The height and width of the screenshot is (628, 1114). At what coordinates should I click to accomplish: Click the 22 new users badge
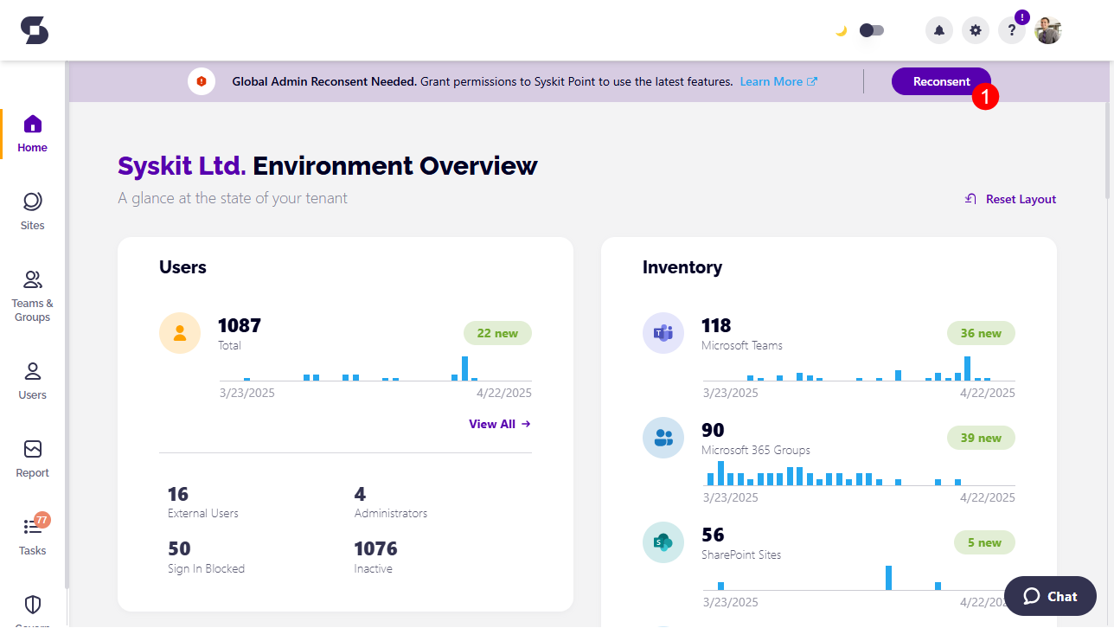tap(497, 333)
